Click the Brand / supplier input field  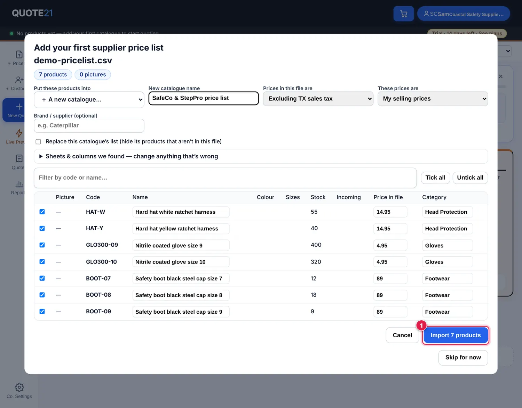click(89, 126)
